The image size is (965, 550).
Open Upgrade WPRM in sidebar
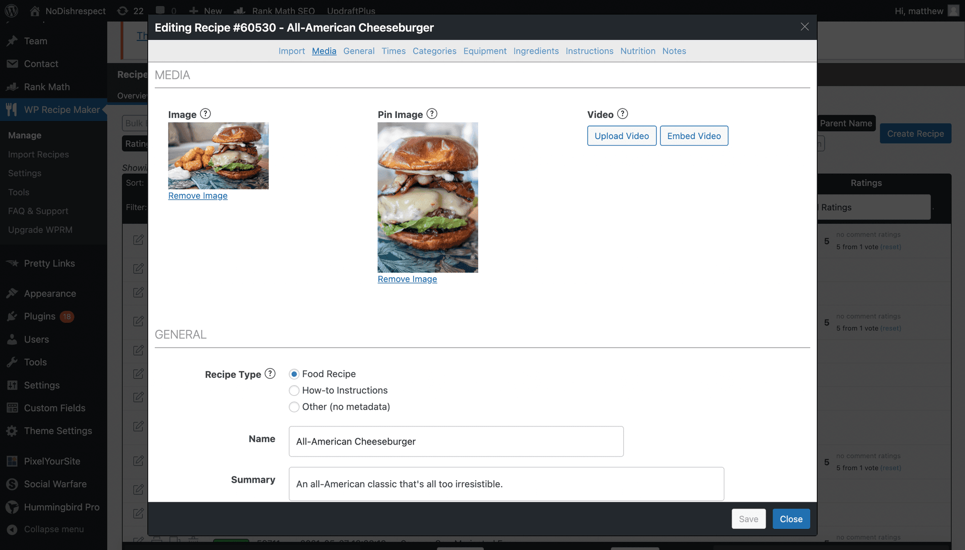point(40,230)
